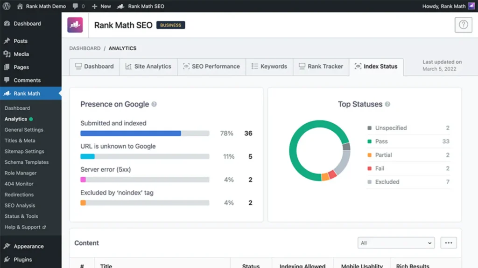Click the Rank Math icon in sidebar menu
The height and width of the screenshot is (268, 478).
7,93
